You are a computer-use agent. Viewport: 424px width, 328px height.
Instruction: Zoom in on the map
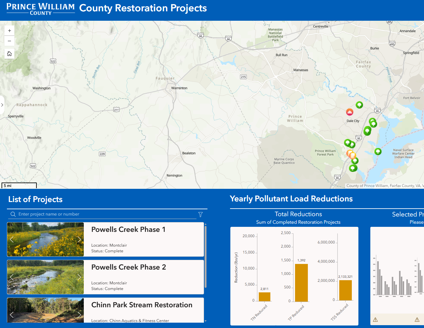9,30
